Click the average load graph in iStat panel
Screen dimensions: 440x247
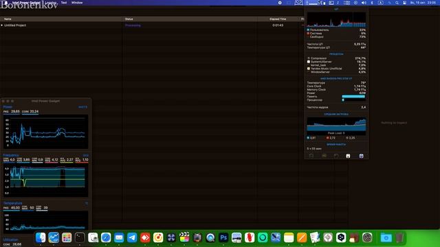pos(336,124)
